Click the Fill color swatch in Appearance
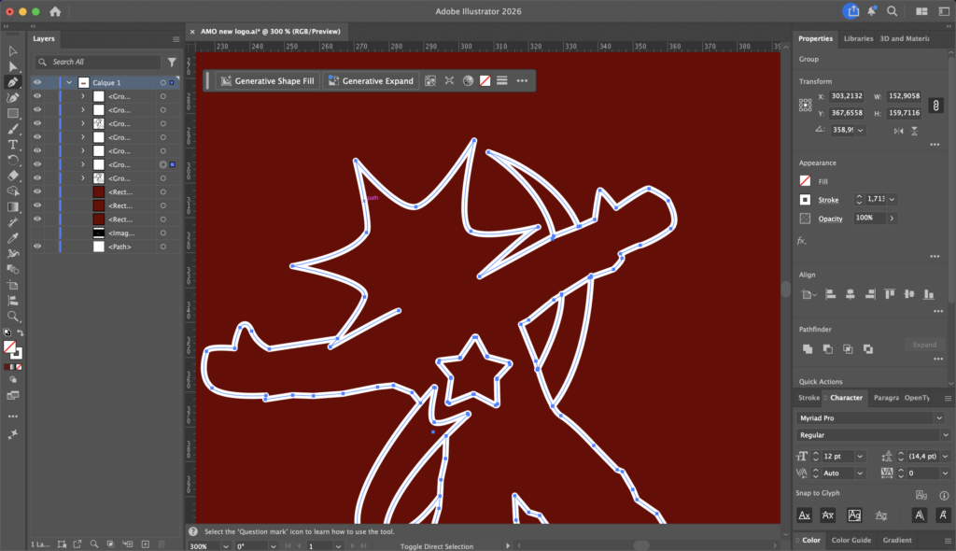The width and height of the screenshot is (956, 551). (x=806, y=181)
